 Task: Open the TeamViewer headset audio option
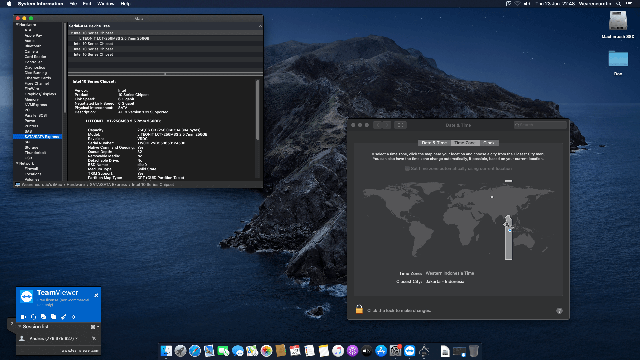tap(33, 317)
